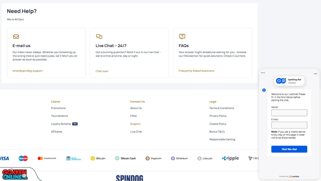Focus the Name input field
The height and width of the screenshot is (181, 321).
pyautogui.click(x=289, y=113)
